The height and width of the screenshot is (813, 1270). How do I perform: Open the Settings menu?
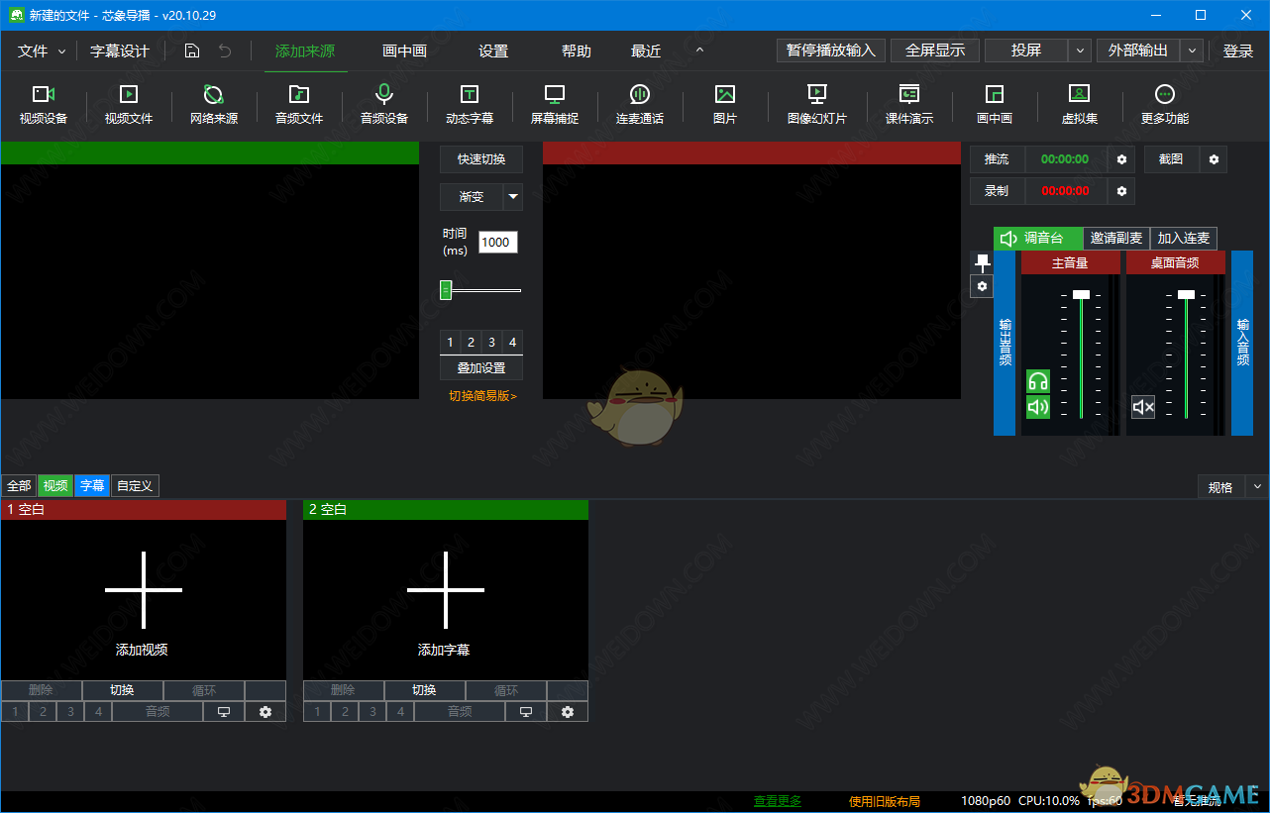[492, 51]
